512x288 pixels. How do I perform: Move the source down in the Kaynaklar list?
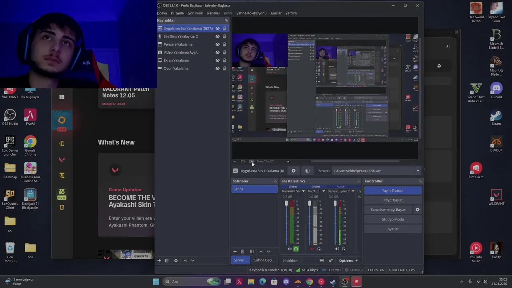point(192,260)
